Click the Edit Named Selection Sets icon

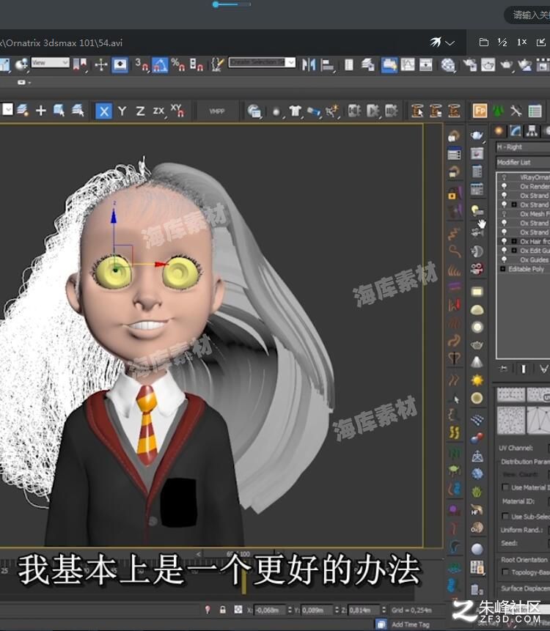click(217, 64)
